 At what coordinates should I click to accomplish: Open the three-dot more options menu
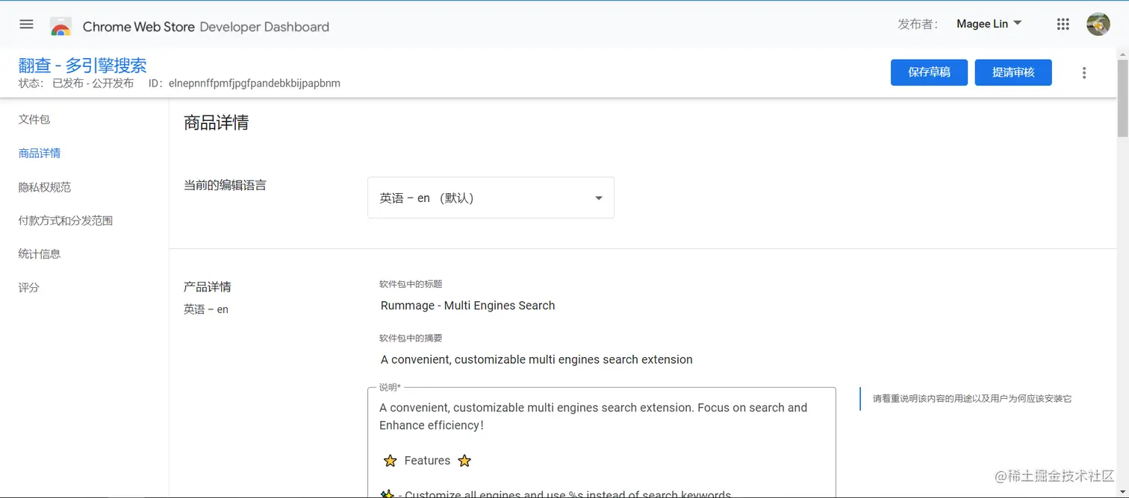coord(1084,72)
